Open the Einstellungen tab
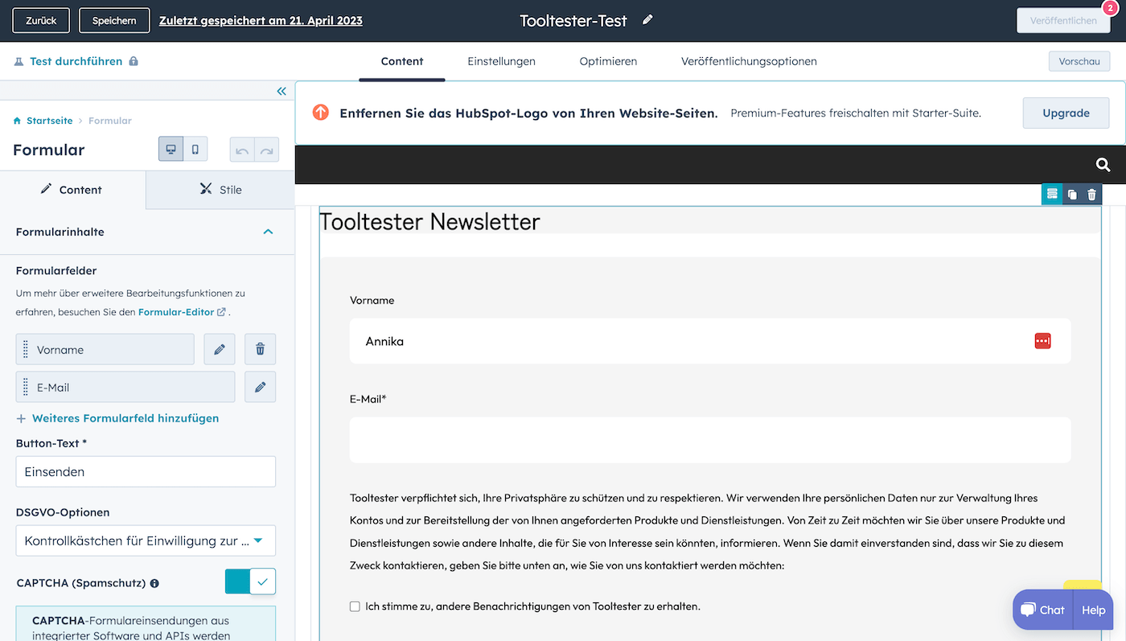This screenshot has width=1126, height=641. 501,61
